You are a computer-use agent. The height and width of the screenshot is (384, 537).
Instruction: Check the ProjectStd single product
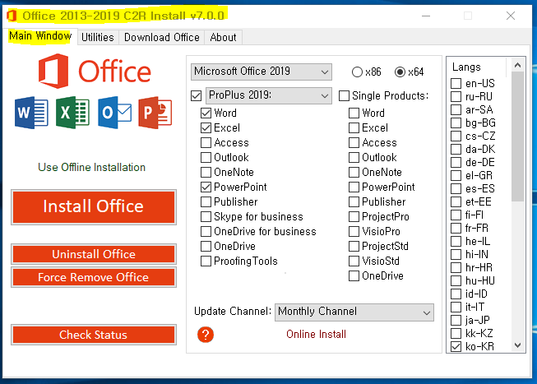click(x=354, y=247)
